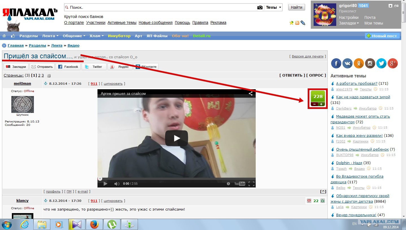Open the VK round icon in the sidebar
The width and height of the screenshot is (406, 230).
[x=348, y=64]
